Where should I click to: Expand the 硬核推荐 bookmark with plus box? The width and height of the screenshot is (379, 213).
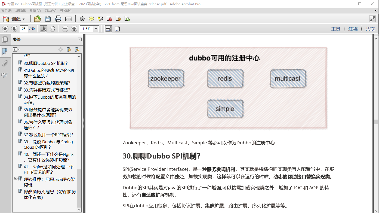[16, 178]
